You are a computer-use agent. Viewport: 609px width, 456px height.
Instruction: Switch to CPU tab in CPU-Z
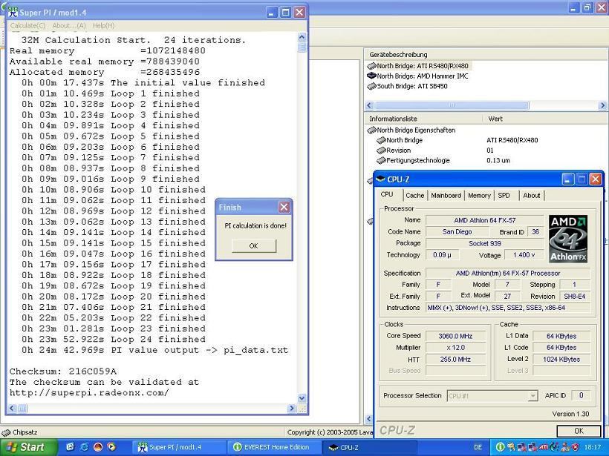point(387,194)
